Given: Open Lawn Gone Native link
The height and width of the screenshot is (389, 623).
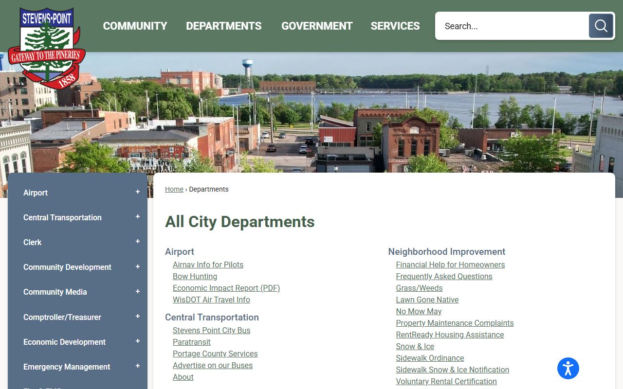Looking at the screenshot, I should tap(427, 300).
